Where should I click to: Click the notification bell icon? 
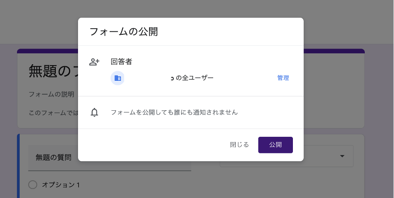[94, 112]
